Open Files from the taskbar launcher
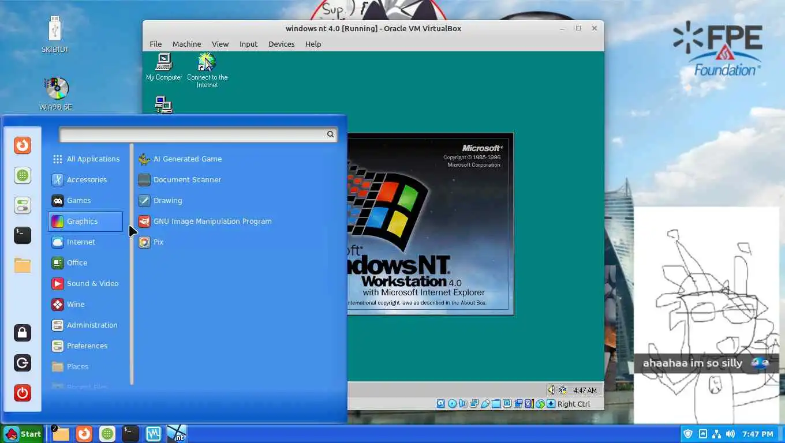This screenshot has height=443, width=785. click(x=61, y=434)
